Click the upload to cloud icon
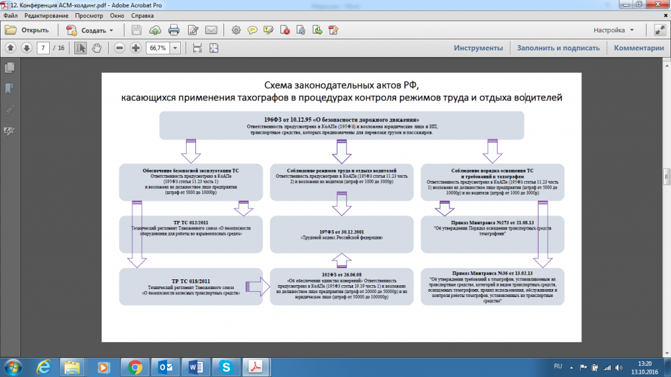671x377 pixels. [x=155, y=30]
